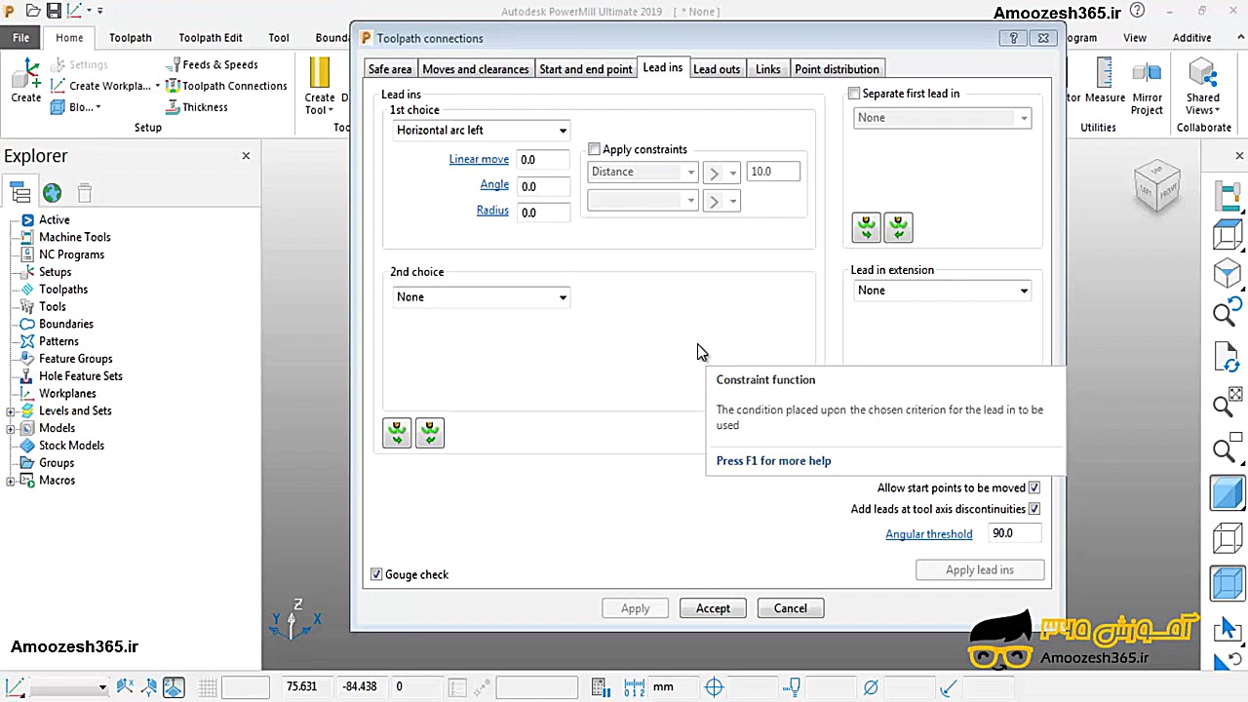Screen dimensions: 1248x702
Task: Tick the Separate first lead in checkbox
Action: click(x=854, y=94)
